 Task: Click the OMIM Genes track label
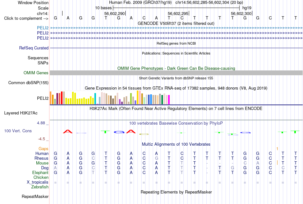click(36, 73)
